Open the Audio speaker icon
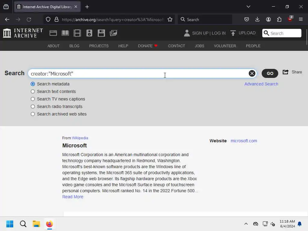 (89, 33)
